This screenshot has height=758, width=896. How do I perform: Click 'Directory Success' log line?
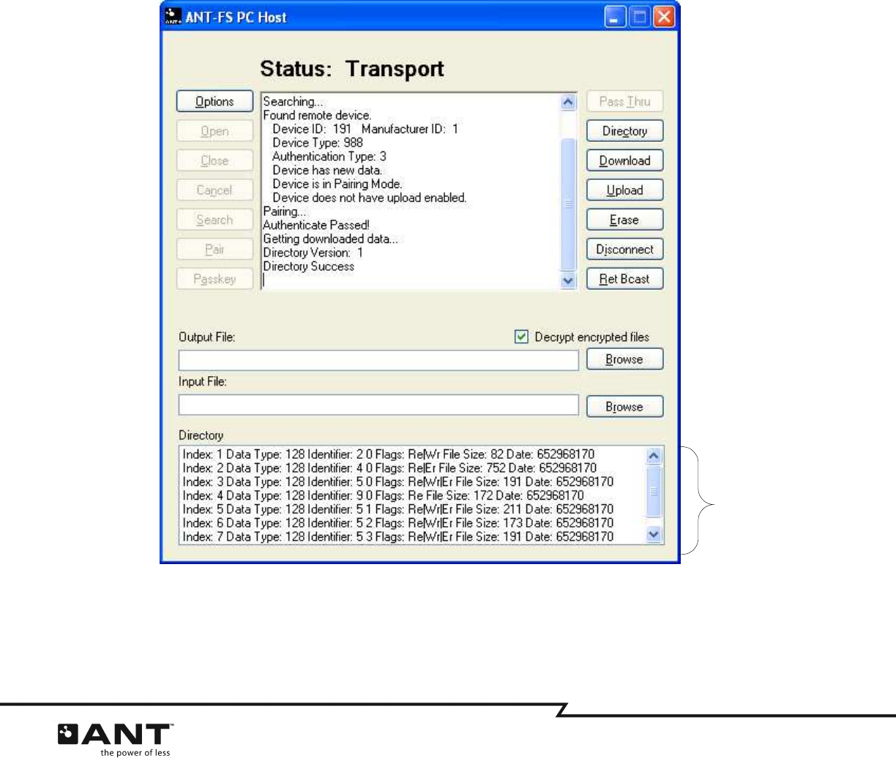[x=309, y=266]
